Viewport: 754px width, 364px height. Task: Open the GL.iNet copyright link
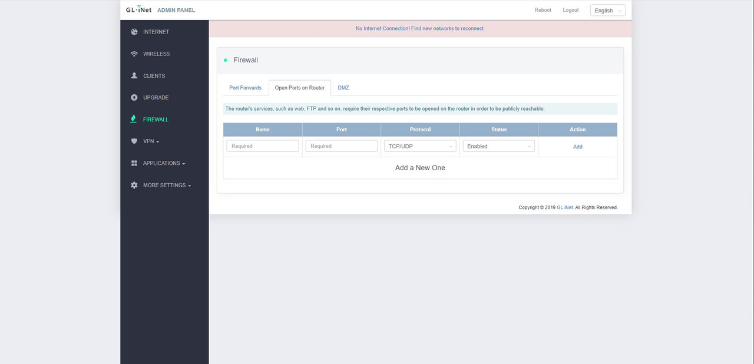pyautogui.click(x=565, y=207)
